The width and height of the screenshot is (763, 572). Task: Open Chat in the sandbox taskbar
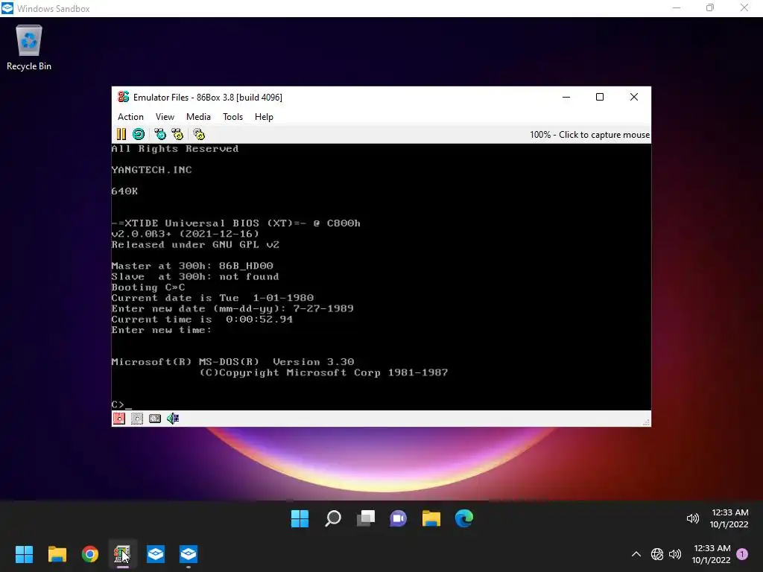(399, 518)
